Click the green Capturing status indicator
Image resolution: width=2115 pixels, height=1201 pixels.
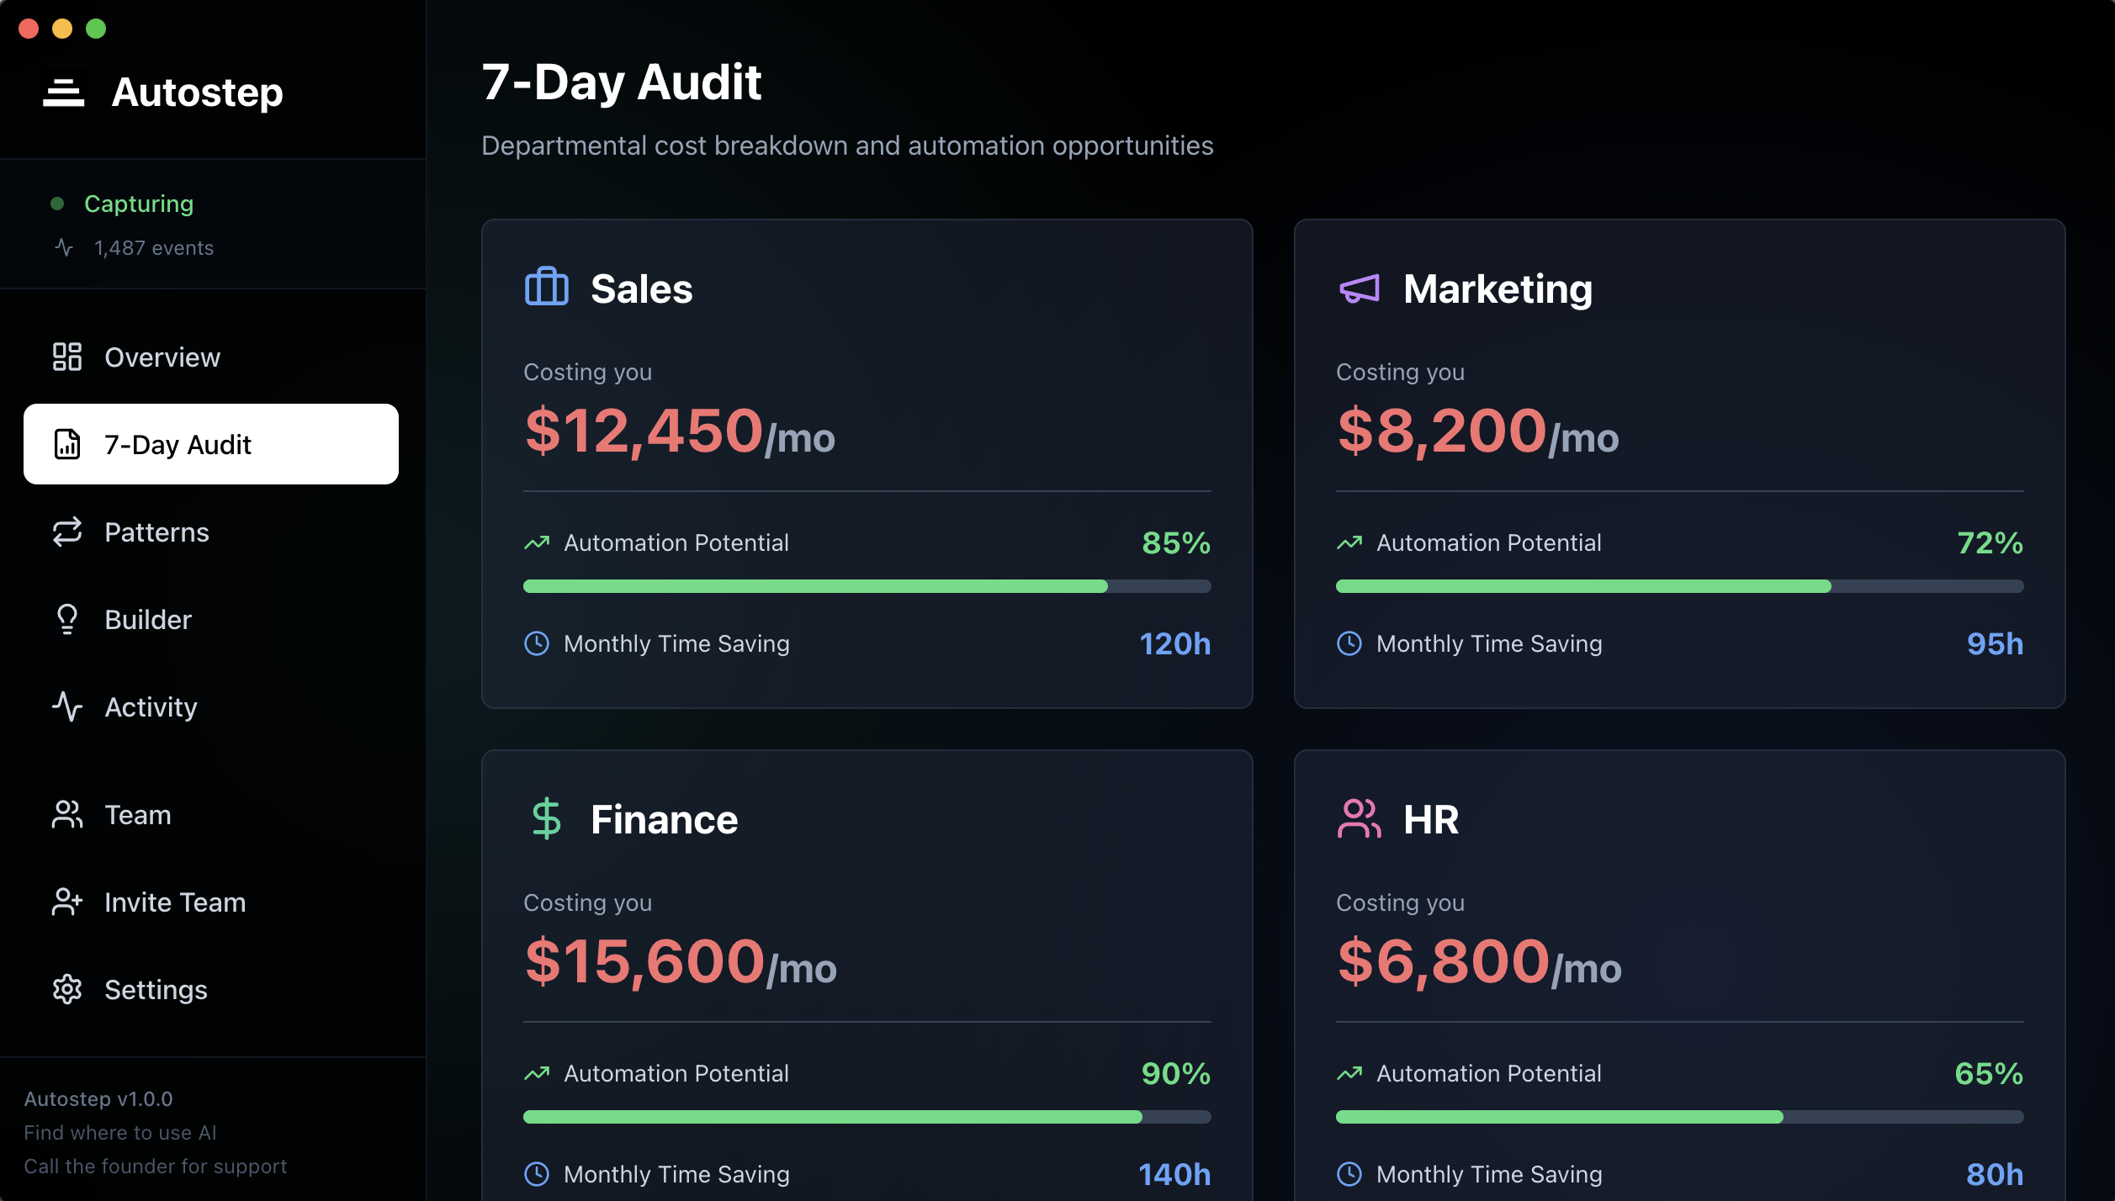(x=57, y=204)
